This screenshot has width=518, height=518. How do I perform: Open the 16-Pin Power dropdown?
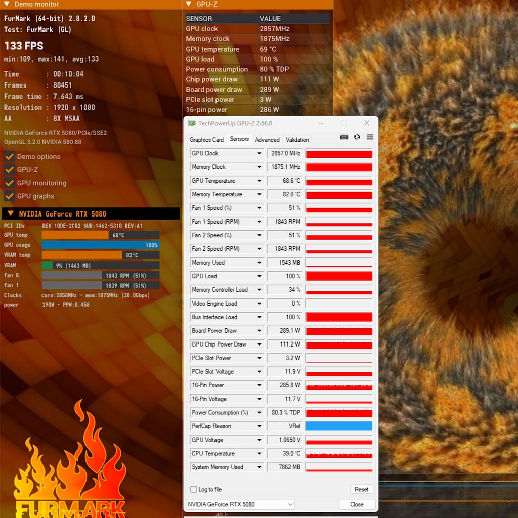tap(260, 385)
